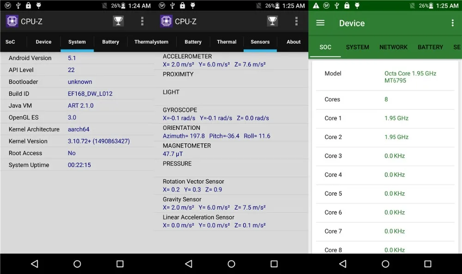Tap lock icon in middle status bar

pos(182,5)
